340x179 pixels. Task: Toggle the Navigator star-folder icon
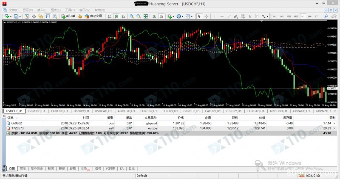[x=41, y=17]
